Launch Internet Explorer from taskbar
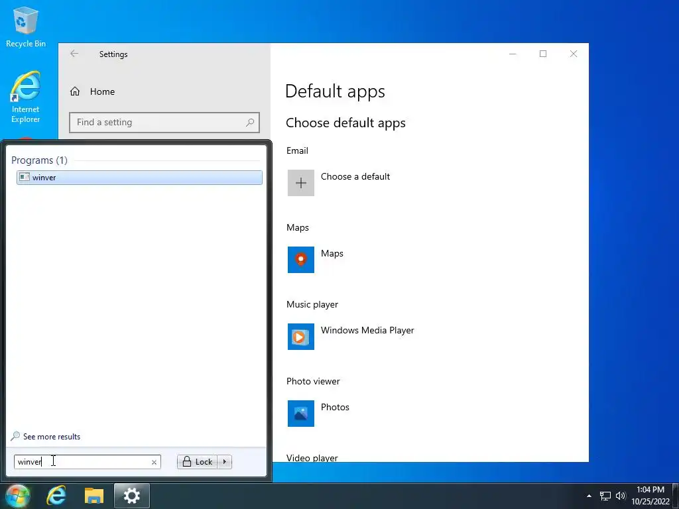Screen dimensions: 679x509 point(56,496)
